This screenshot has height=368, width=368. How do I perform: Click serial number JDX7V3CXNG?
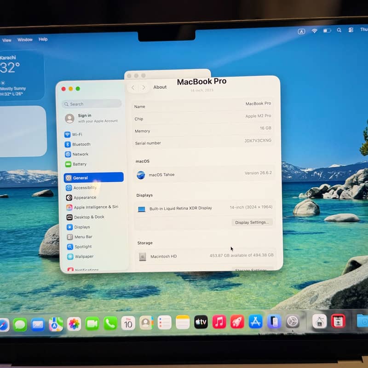coord(258,140)
